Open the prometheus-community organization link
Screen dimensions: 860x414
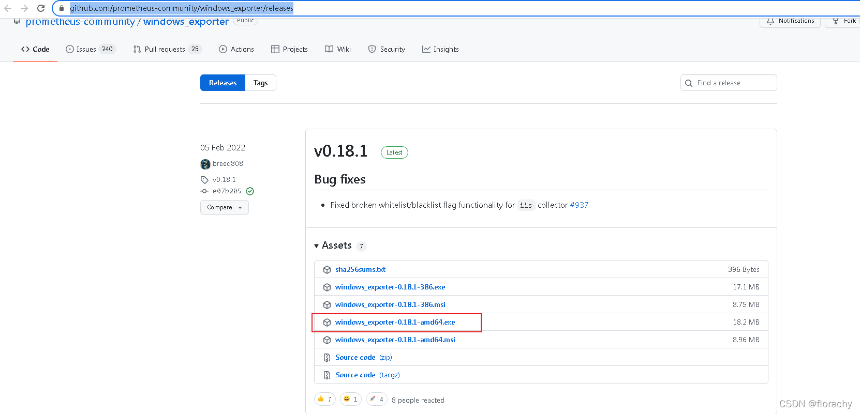[x=80, y=22]
